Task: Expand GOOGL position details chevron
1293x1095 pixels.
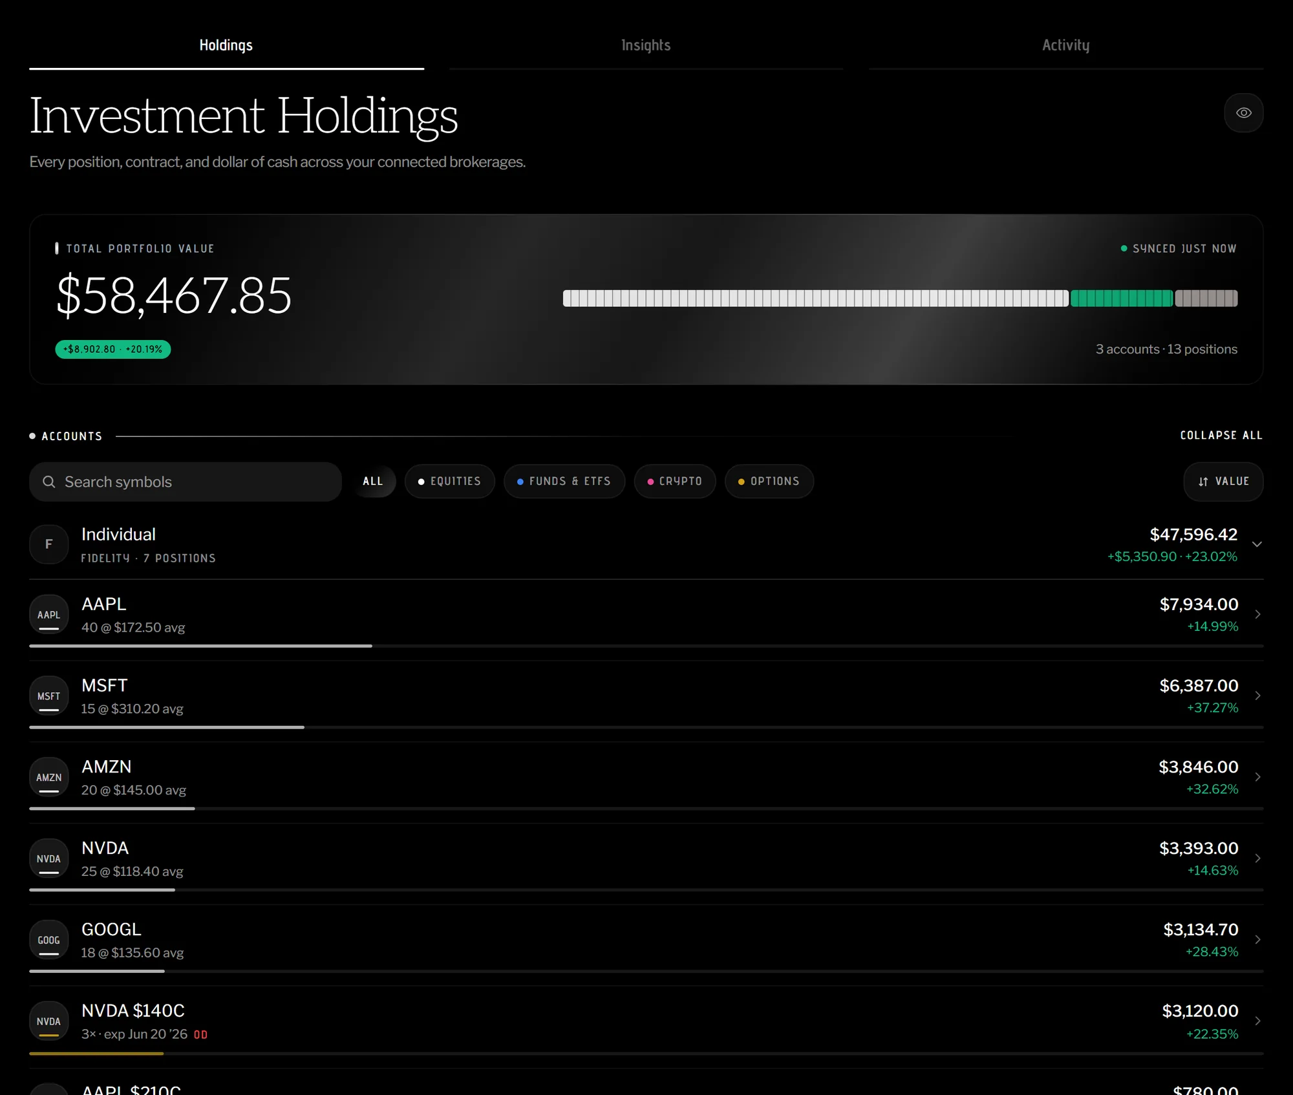Action: coord(1257,940)
